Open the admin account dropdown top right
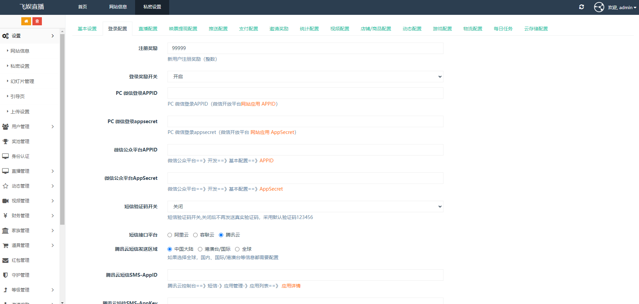The width and height of the screenshot is (639, 304). (620, 7)
